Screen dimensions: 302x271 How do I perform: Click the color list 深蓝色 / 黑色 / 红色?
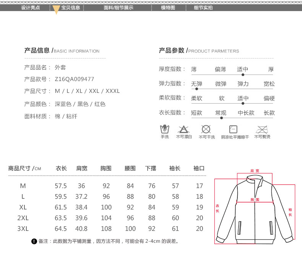[x=80, y=104]
